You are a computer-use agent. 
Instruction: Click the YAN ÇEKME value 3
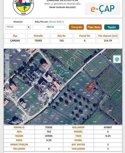coord(108,149)
